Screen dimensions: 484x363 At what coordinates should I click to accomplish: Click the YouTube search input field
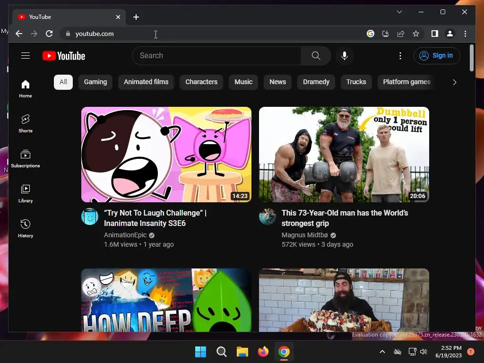[x=216, y=56]
